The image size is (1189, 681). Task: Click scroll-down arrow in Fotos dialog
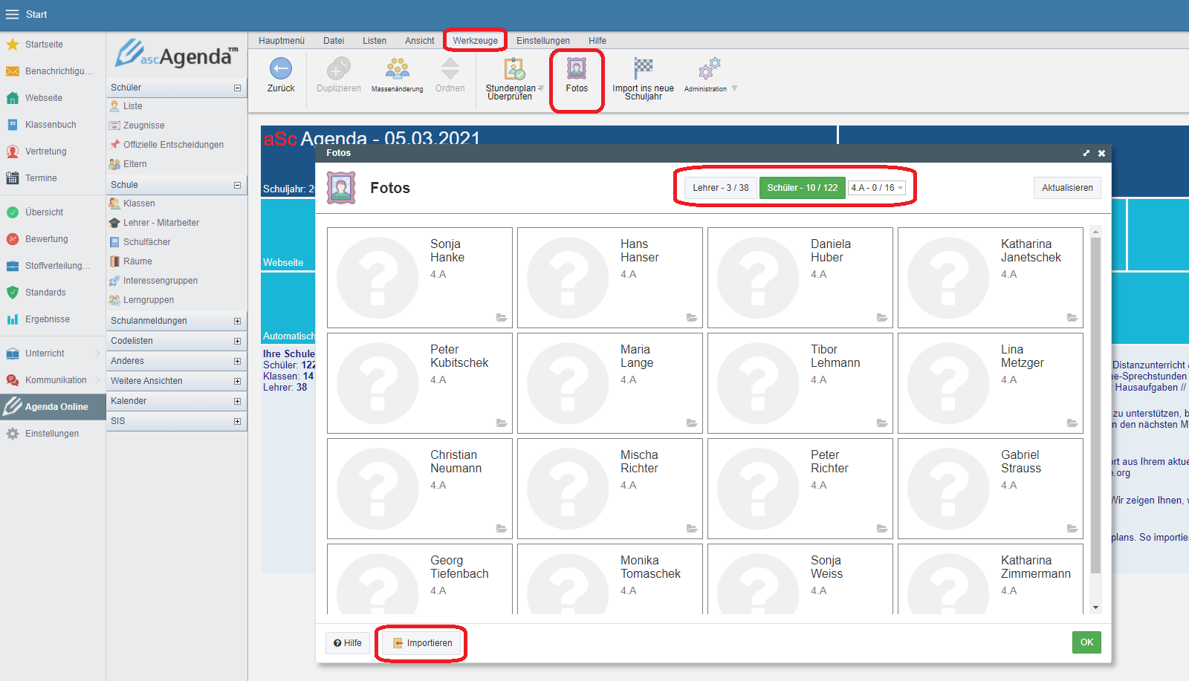point(1095,608)
